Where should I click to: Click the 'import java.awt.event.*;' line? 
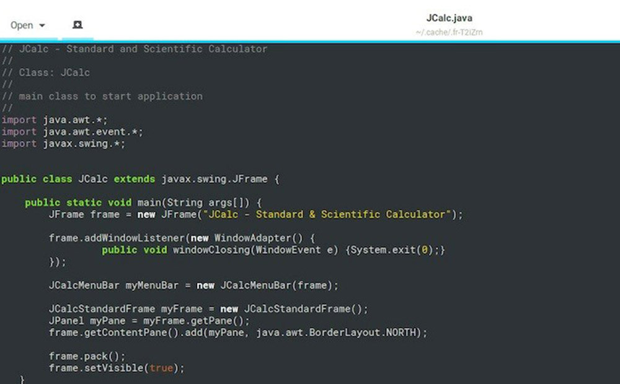click(x=72, y=132)
